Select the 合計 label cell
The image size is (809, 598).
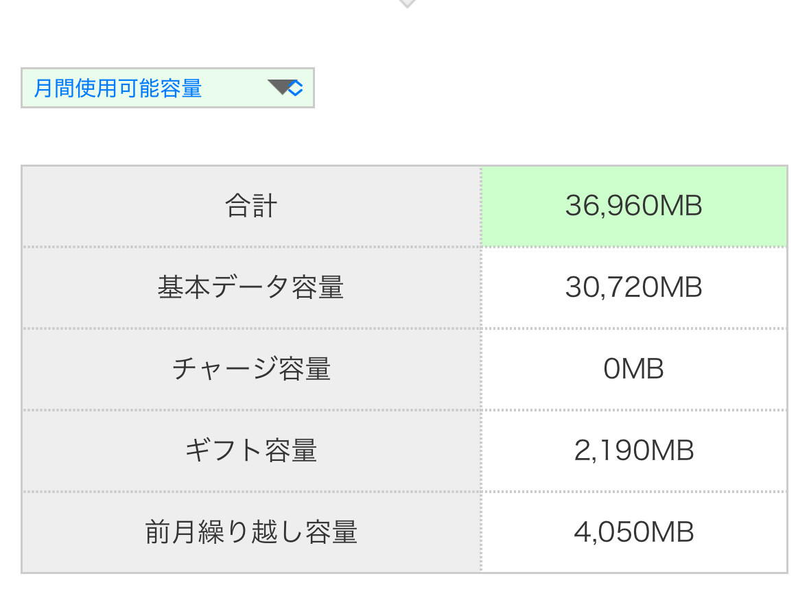coord(251,206)
